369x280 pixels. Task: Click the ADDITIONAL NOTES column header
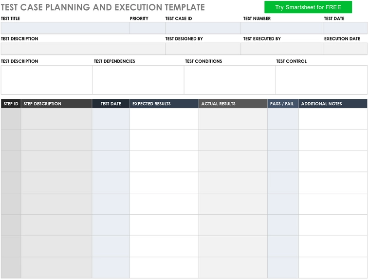[333, 104]
